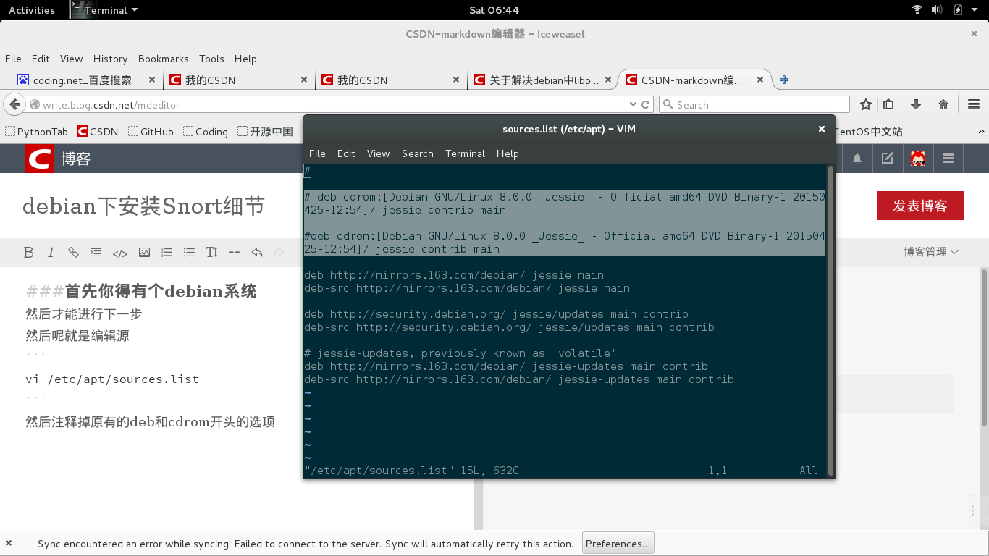Open the File menu in VIM terminal
The width and height of the screenshot is (989, 556).
317,153
